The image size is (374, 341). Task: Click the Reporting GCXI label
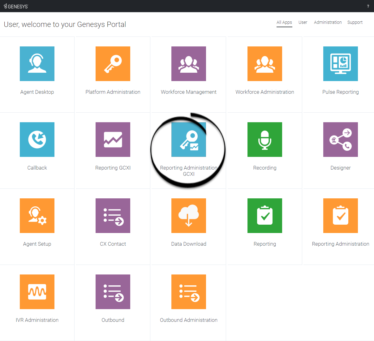[x=113, y=168]
